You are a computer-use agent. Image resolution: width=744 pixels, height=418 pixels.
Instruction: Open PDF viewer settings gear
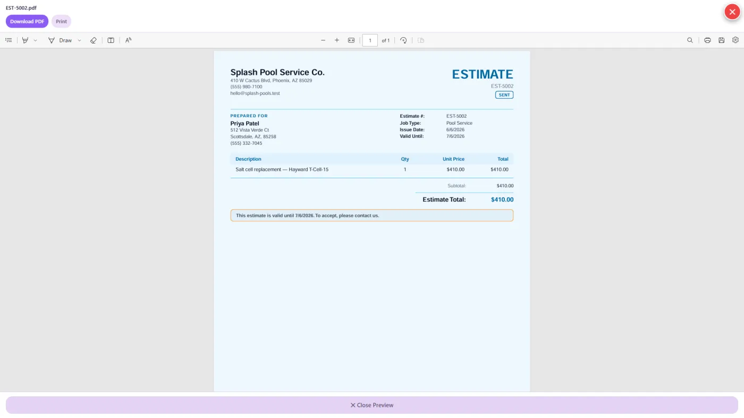(x=735, y=40)
